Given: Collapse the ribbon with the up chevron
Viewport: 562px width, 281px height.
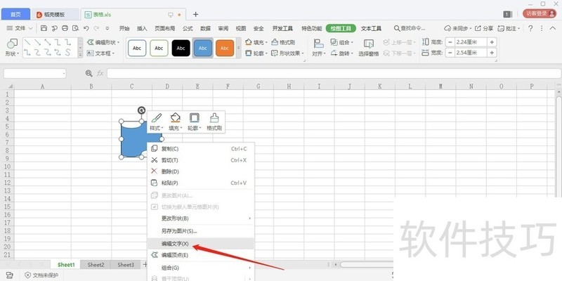Looking at the screenshot, I should 552,28.
